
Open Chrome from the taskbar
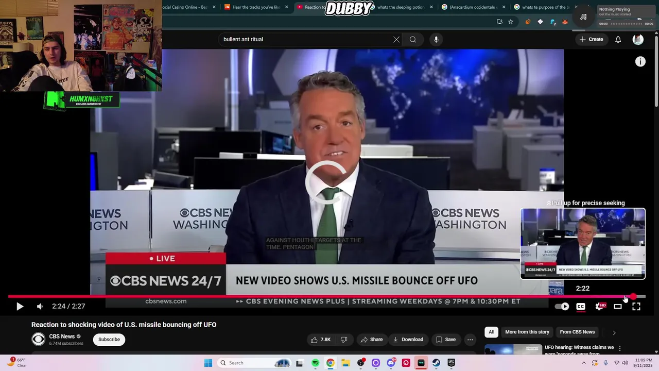(x=330, y=363)
